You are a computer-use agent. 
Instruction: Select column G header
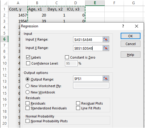[x=134, y=3]
